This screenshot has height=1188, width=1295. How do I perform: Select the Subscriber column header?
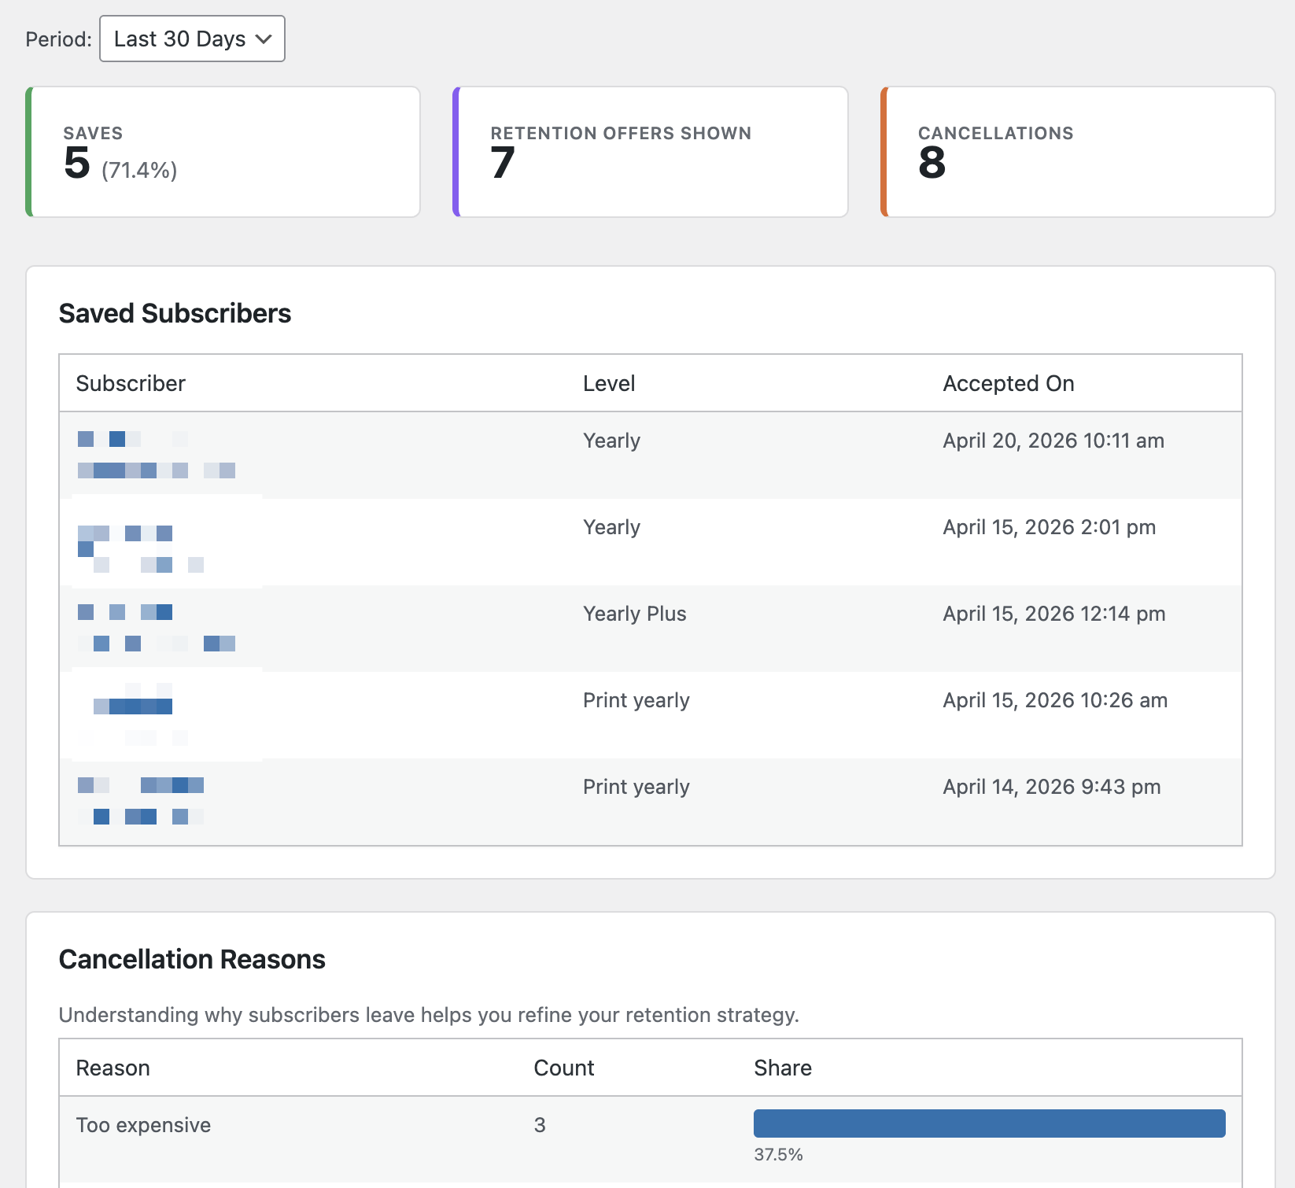click(131, 383)
